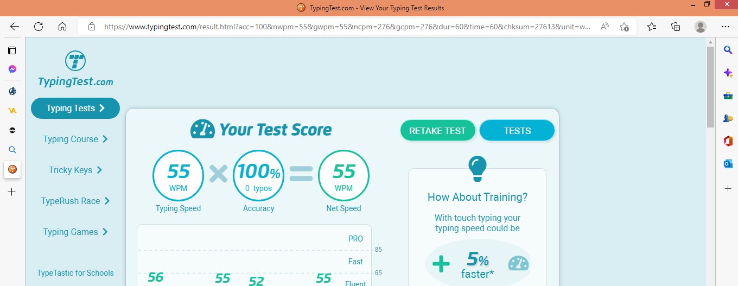The width and height of the screenshot is (738, 286).
Task: Click the How About Training? heading
Action: tap(478, 197)
